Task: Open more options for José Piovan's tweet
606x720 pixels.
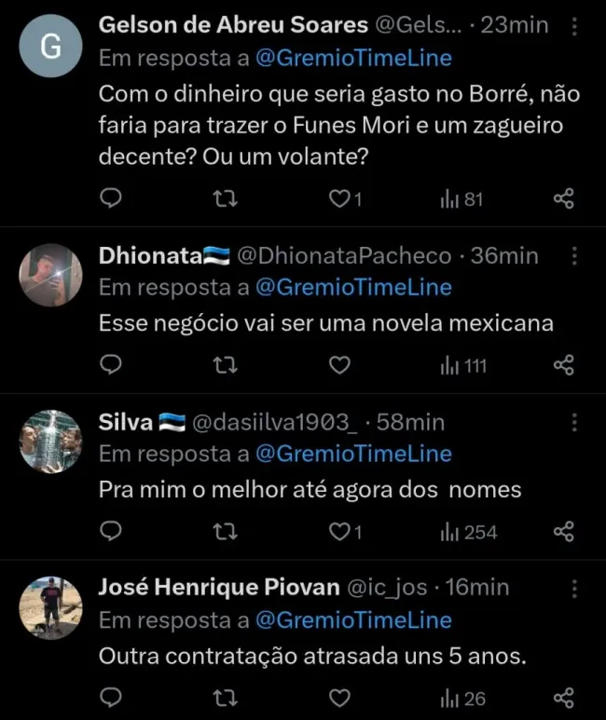Action: point(574,588)
